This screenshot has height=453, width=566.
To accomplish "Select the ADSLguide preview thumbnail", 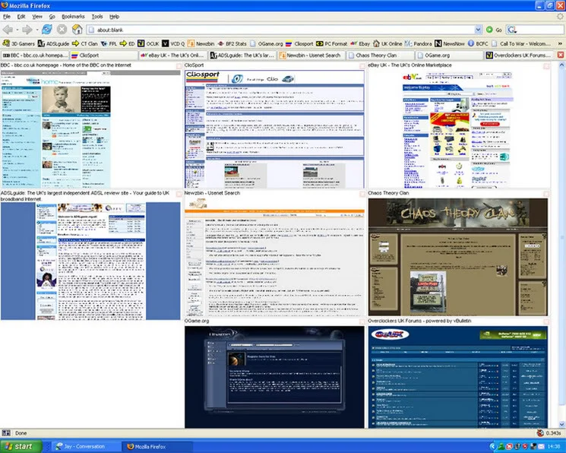I will coord(90,261).
